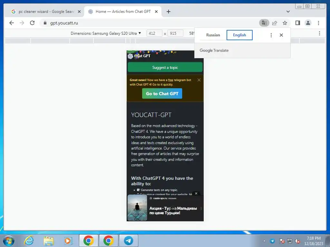330x247 pixels.
Task: Click the address bar URL gpt.youcatt.ru
Action: click(64, 23)
